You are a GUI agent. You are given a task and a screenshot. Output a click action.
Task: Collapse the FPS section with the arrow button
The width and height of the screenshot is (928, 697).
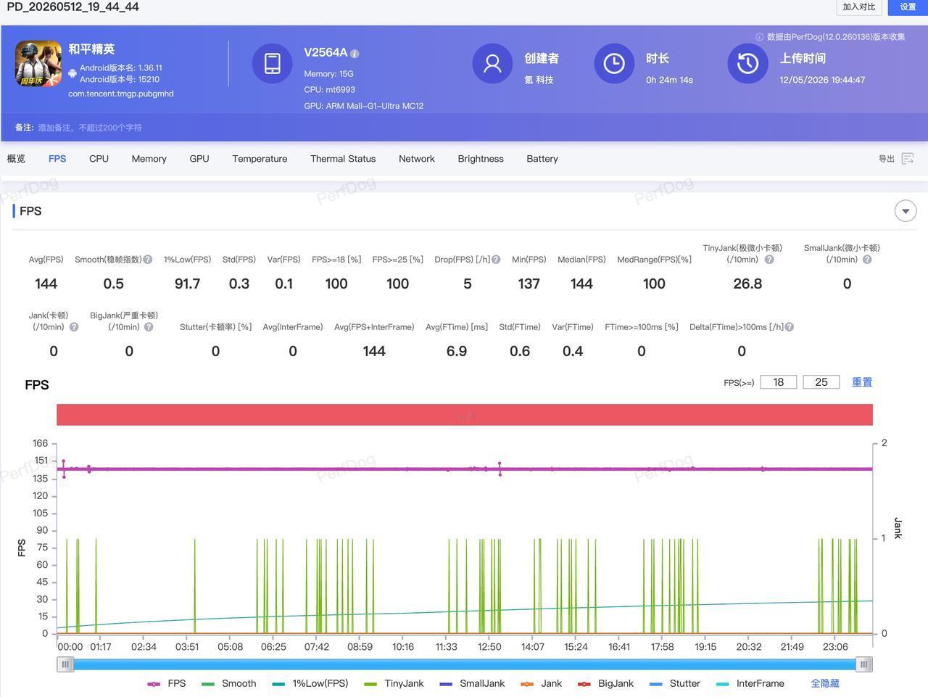tap(906, 211)
